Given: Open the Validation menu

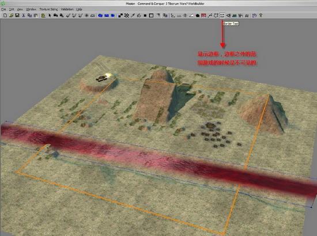Looking at the screenshot, I should (67, 9).
